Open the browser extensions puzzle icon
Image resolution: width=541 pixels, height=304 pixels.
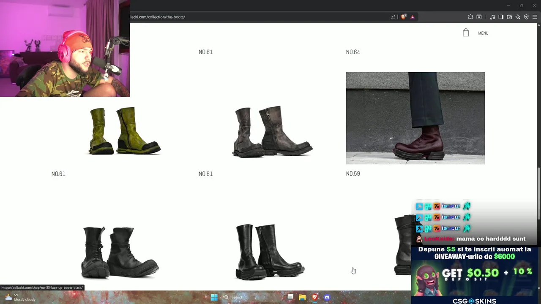pyautogui.click(x=470, y=17)
